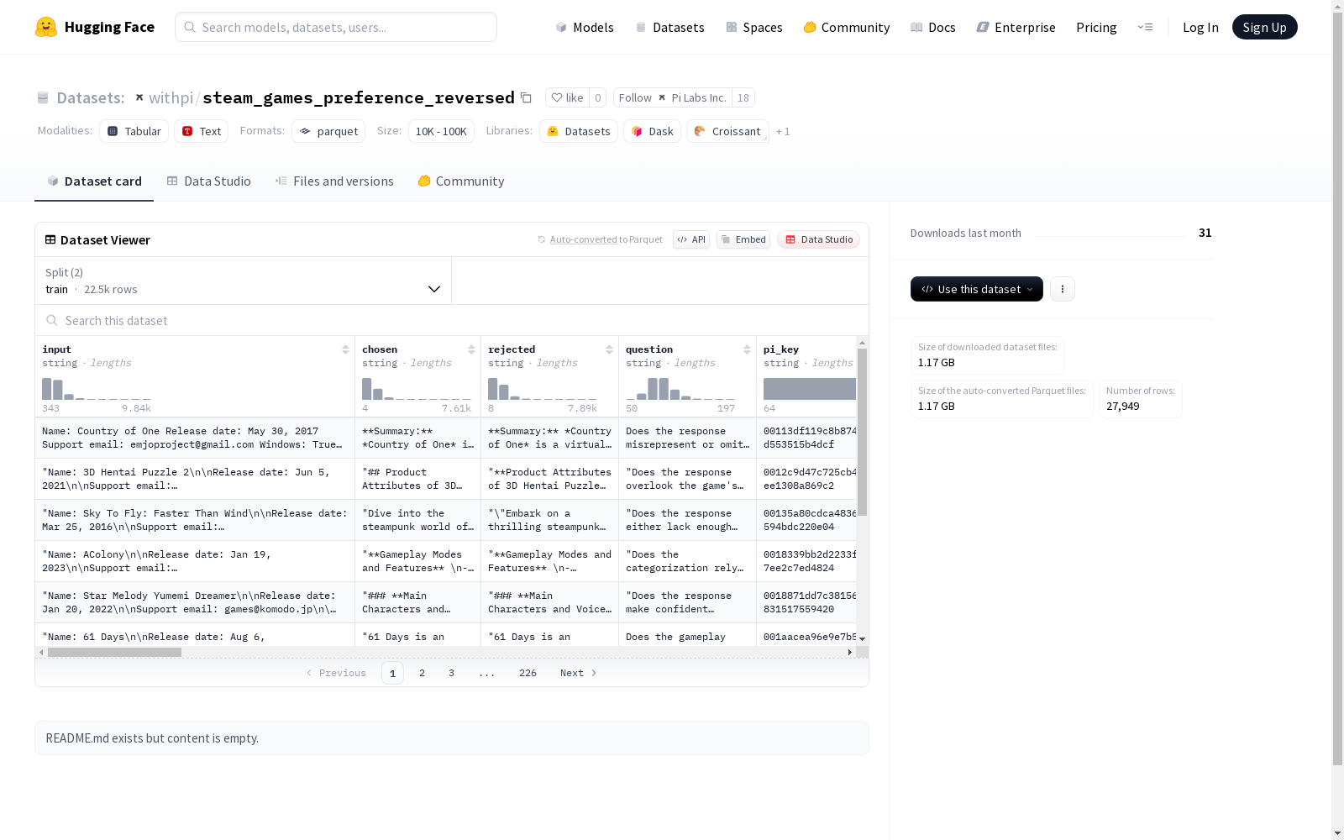Viewport: 1344px width, 840px height.
Task: Go to page 2 of the table
Action: tap(422, 673)
